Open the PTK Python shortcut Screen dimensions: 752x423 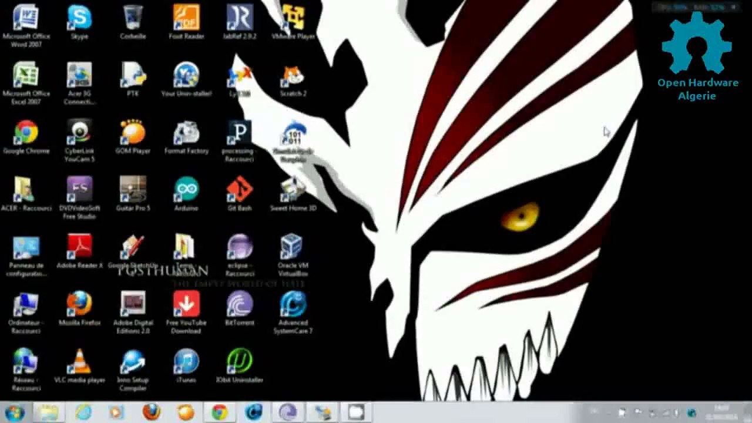(133, 79)
